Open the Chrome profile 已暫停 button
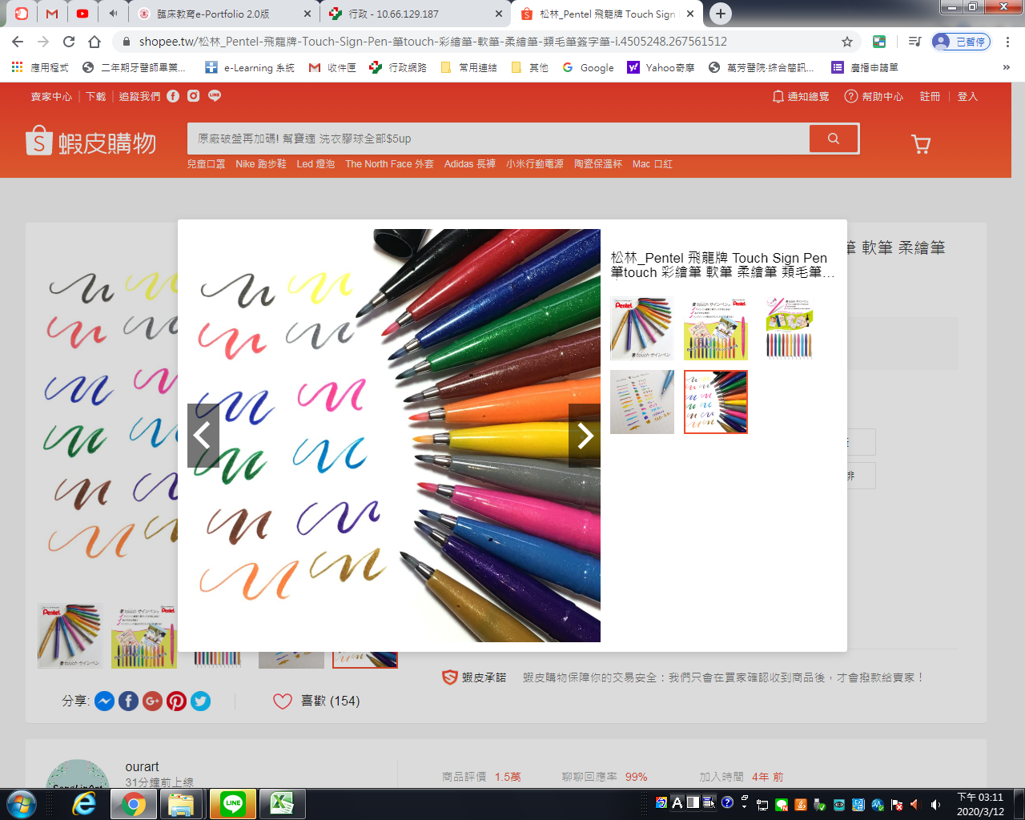This screenshot has width=1025, height=820. [962, 42]
